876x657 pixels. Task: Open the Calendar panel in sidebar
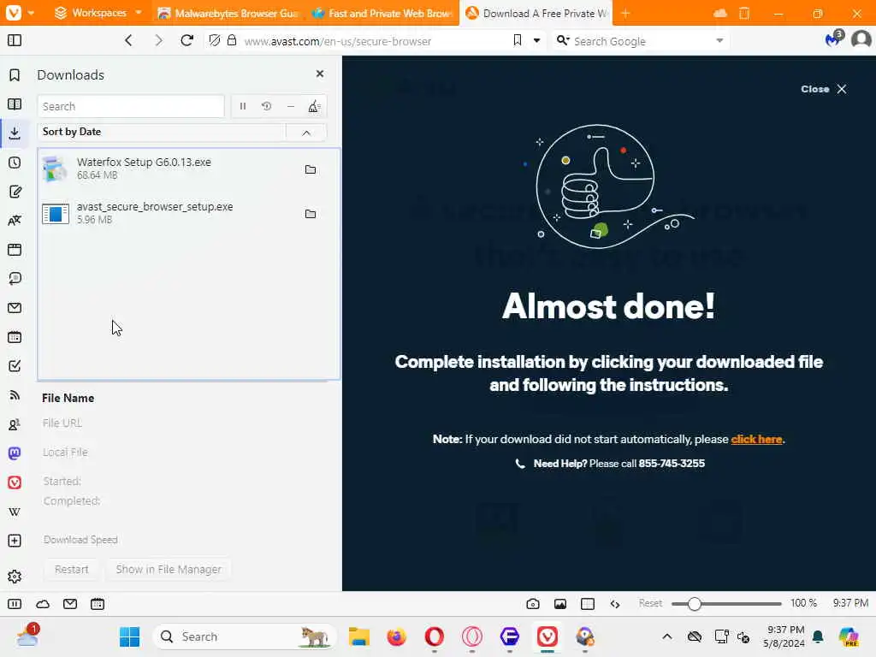pyautogui.click(x=15, y=337)
